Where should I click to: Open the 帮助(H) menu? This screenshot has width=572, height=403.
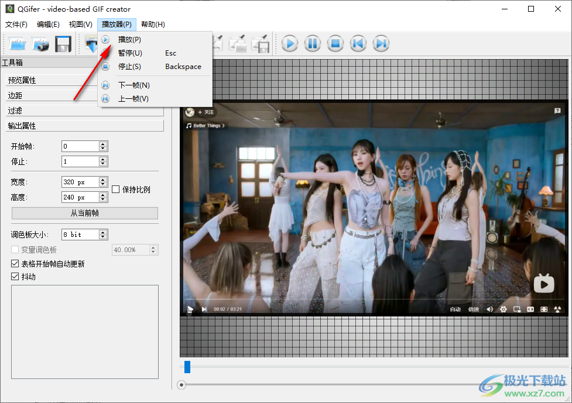click(153, 25)
